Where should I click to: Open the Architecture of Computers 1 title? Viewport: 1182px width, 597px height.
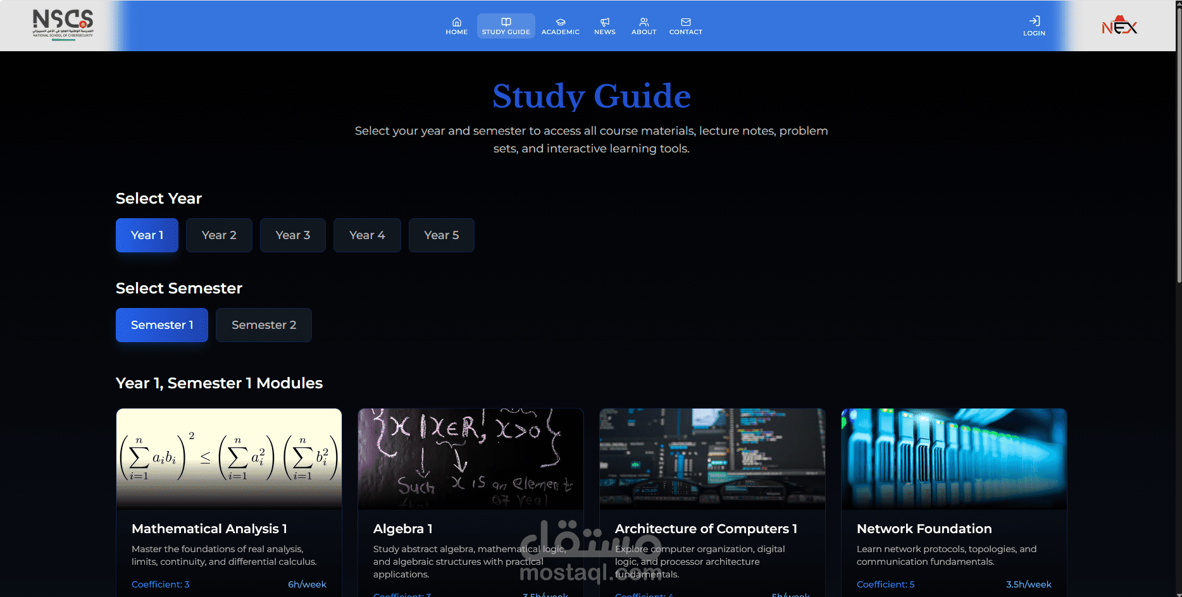pos(706,529)
